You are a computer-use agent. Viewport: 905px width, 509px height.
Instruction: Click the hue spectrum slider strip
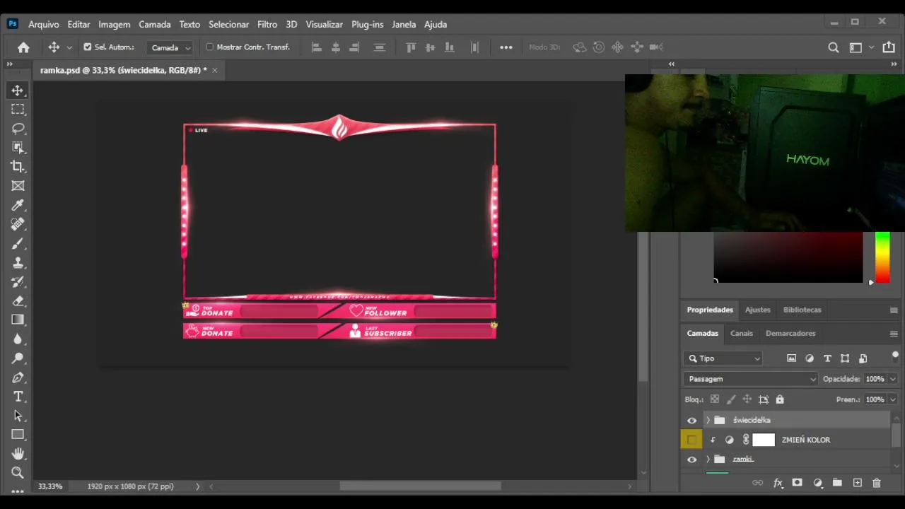click(882, 257)
